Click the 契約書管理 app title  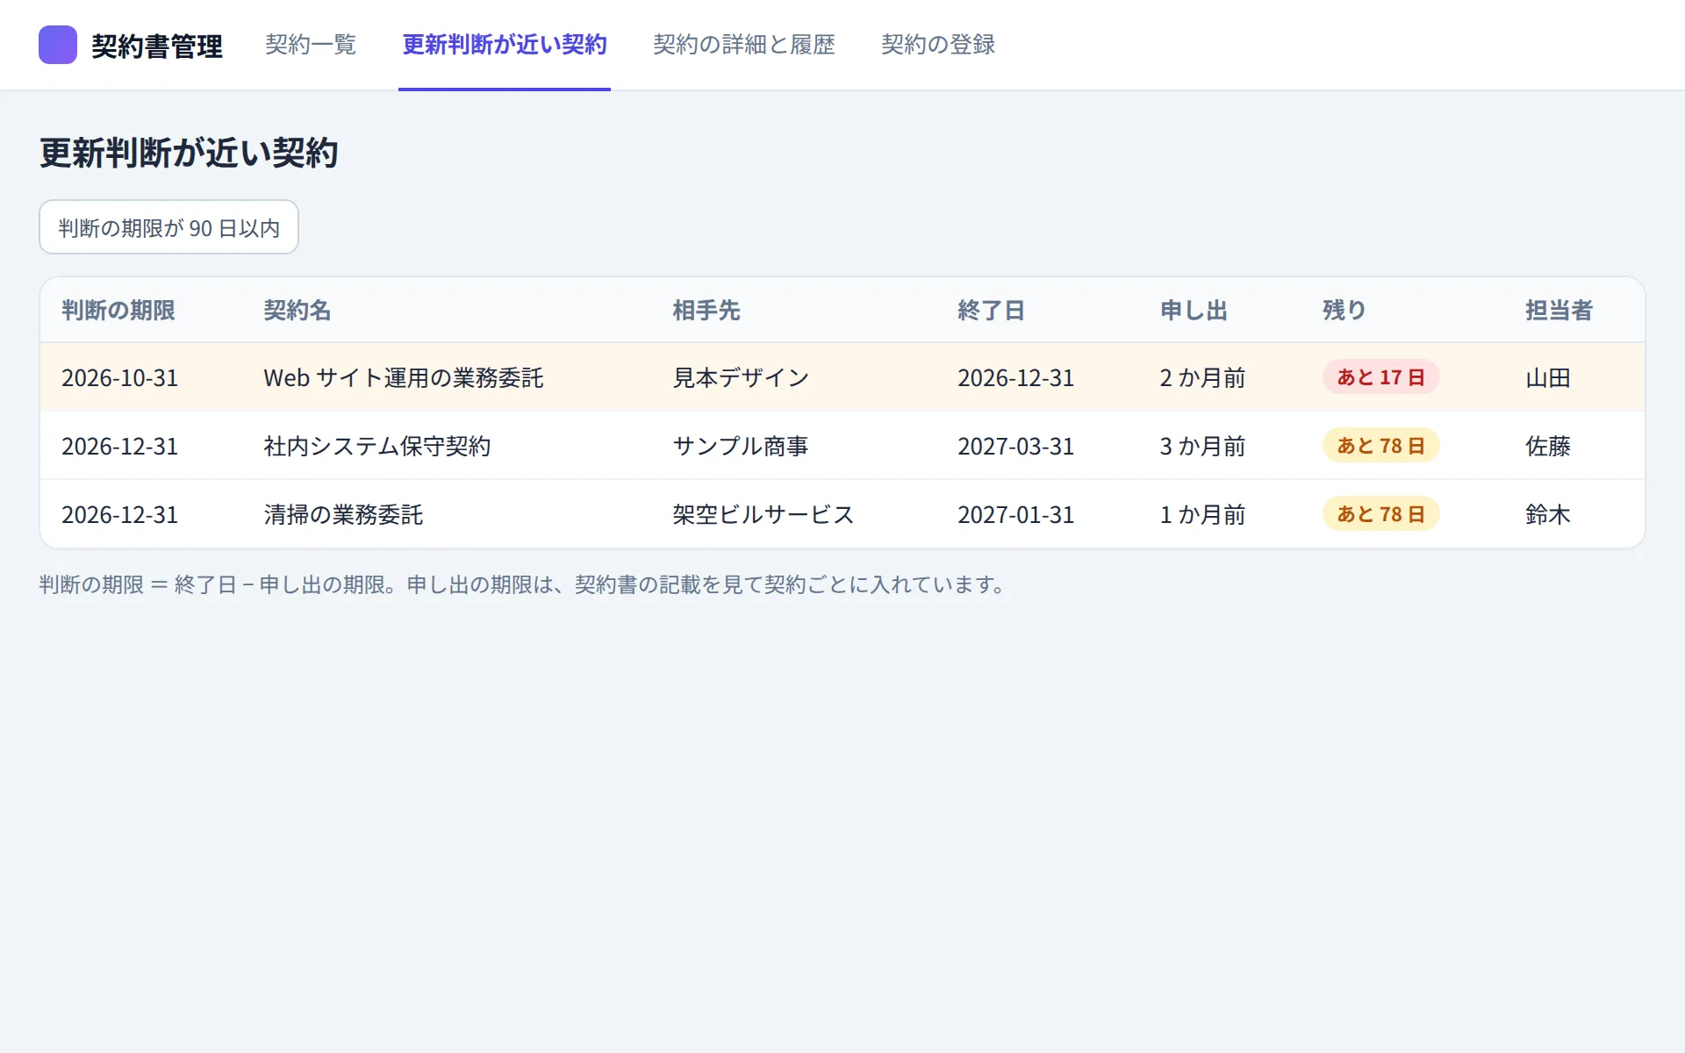(157, 46)
